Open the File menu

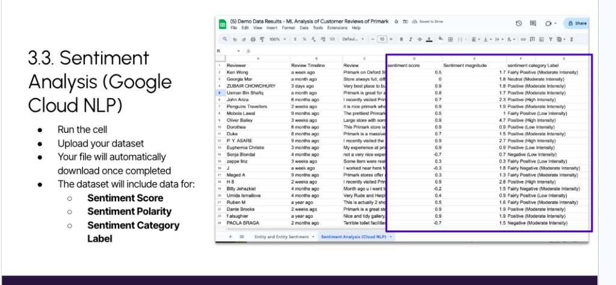tap(234, 28)
